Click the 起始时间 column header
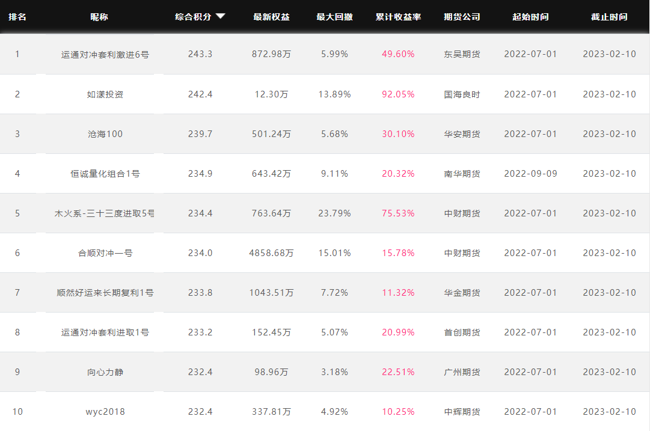650x431 pixels. (x=530, y=17)
